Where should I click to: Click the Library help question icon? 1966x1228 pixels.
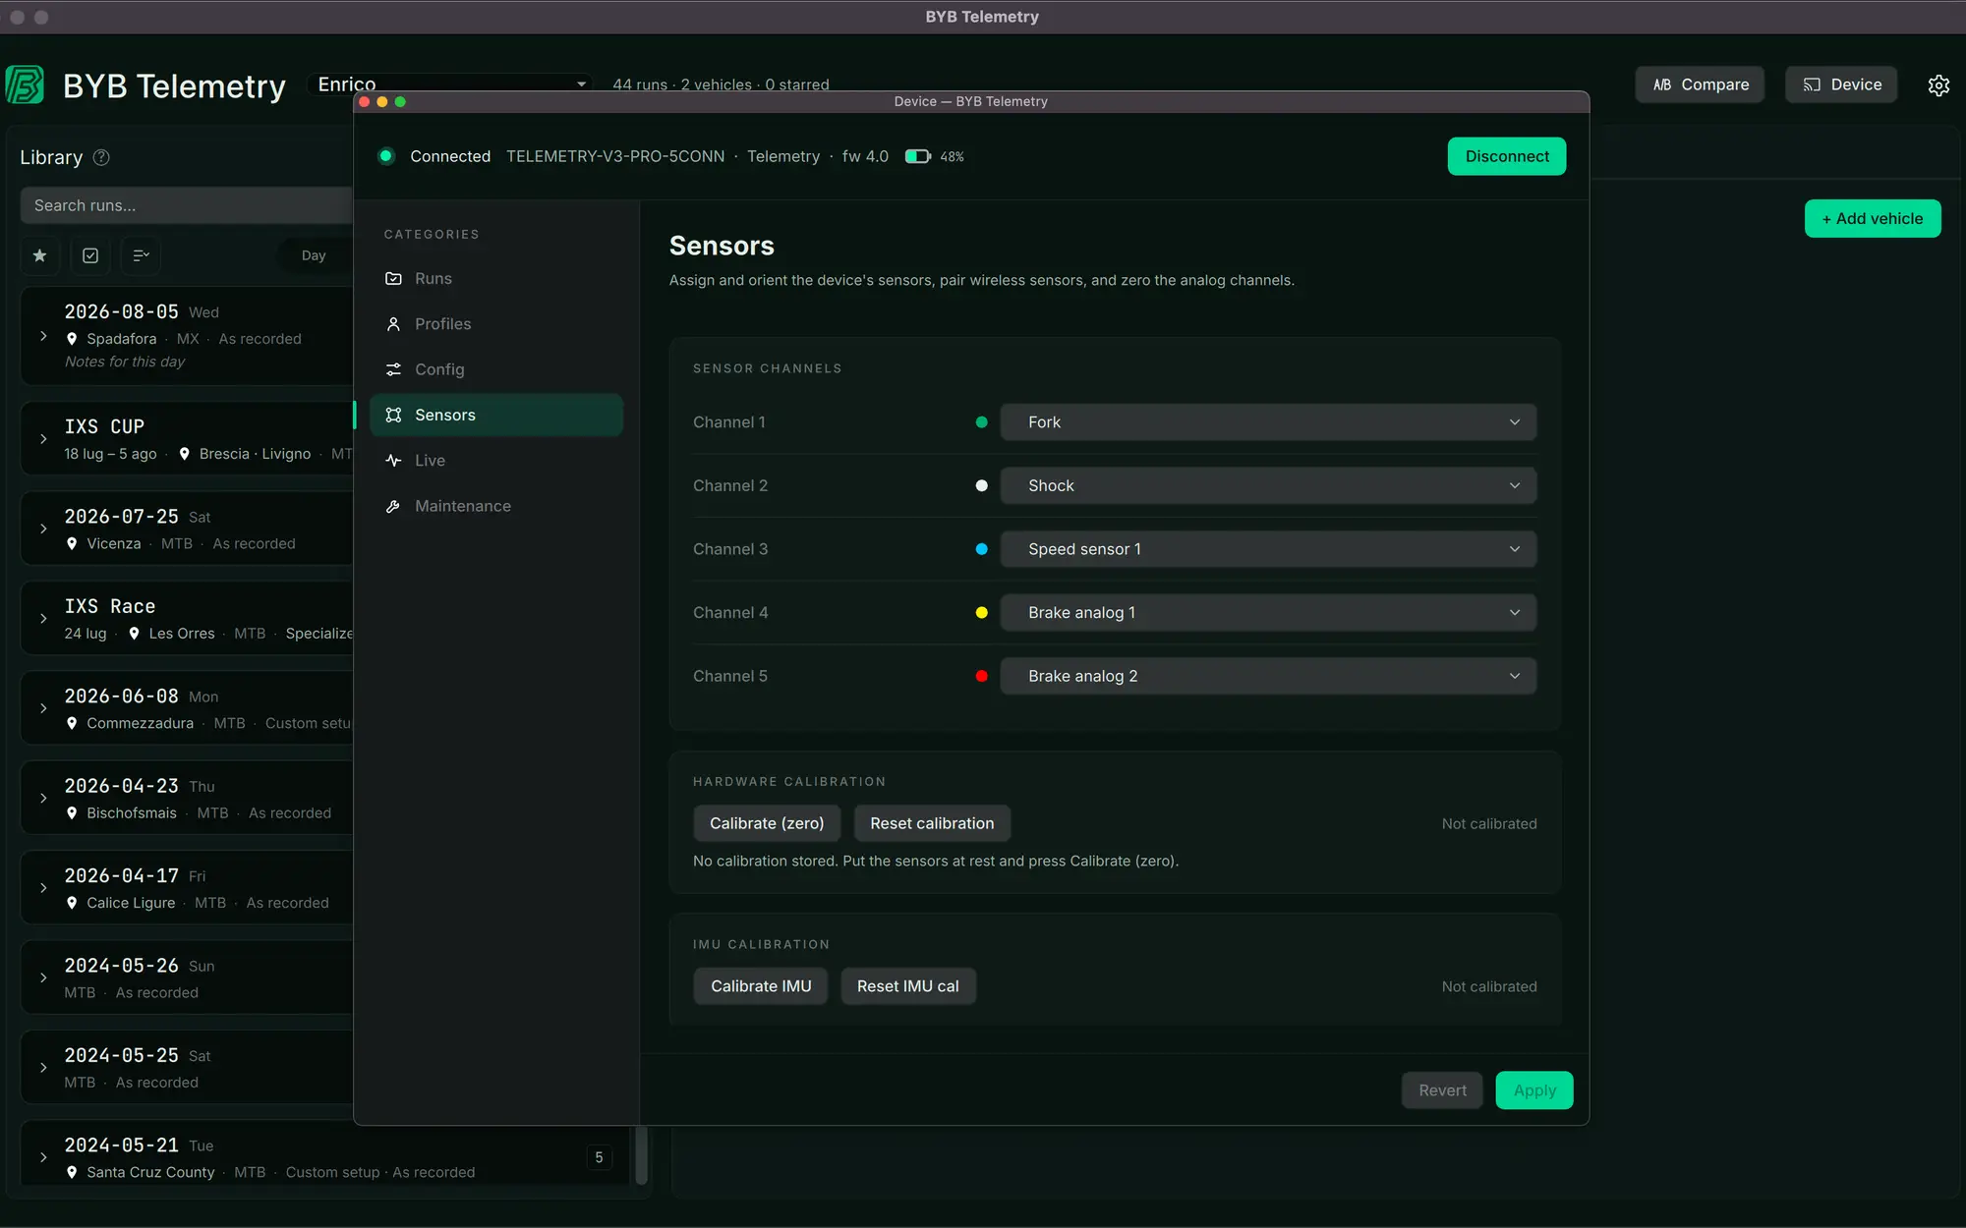101,157
